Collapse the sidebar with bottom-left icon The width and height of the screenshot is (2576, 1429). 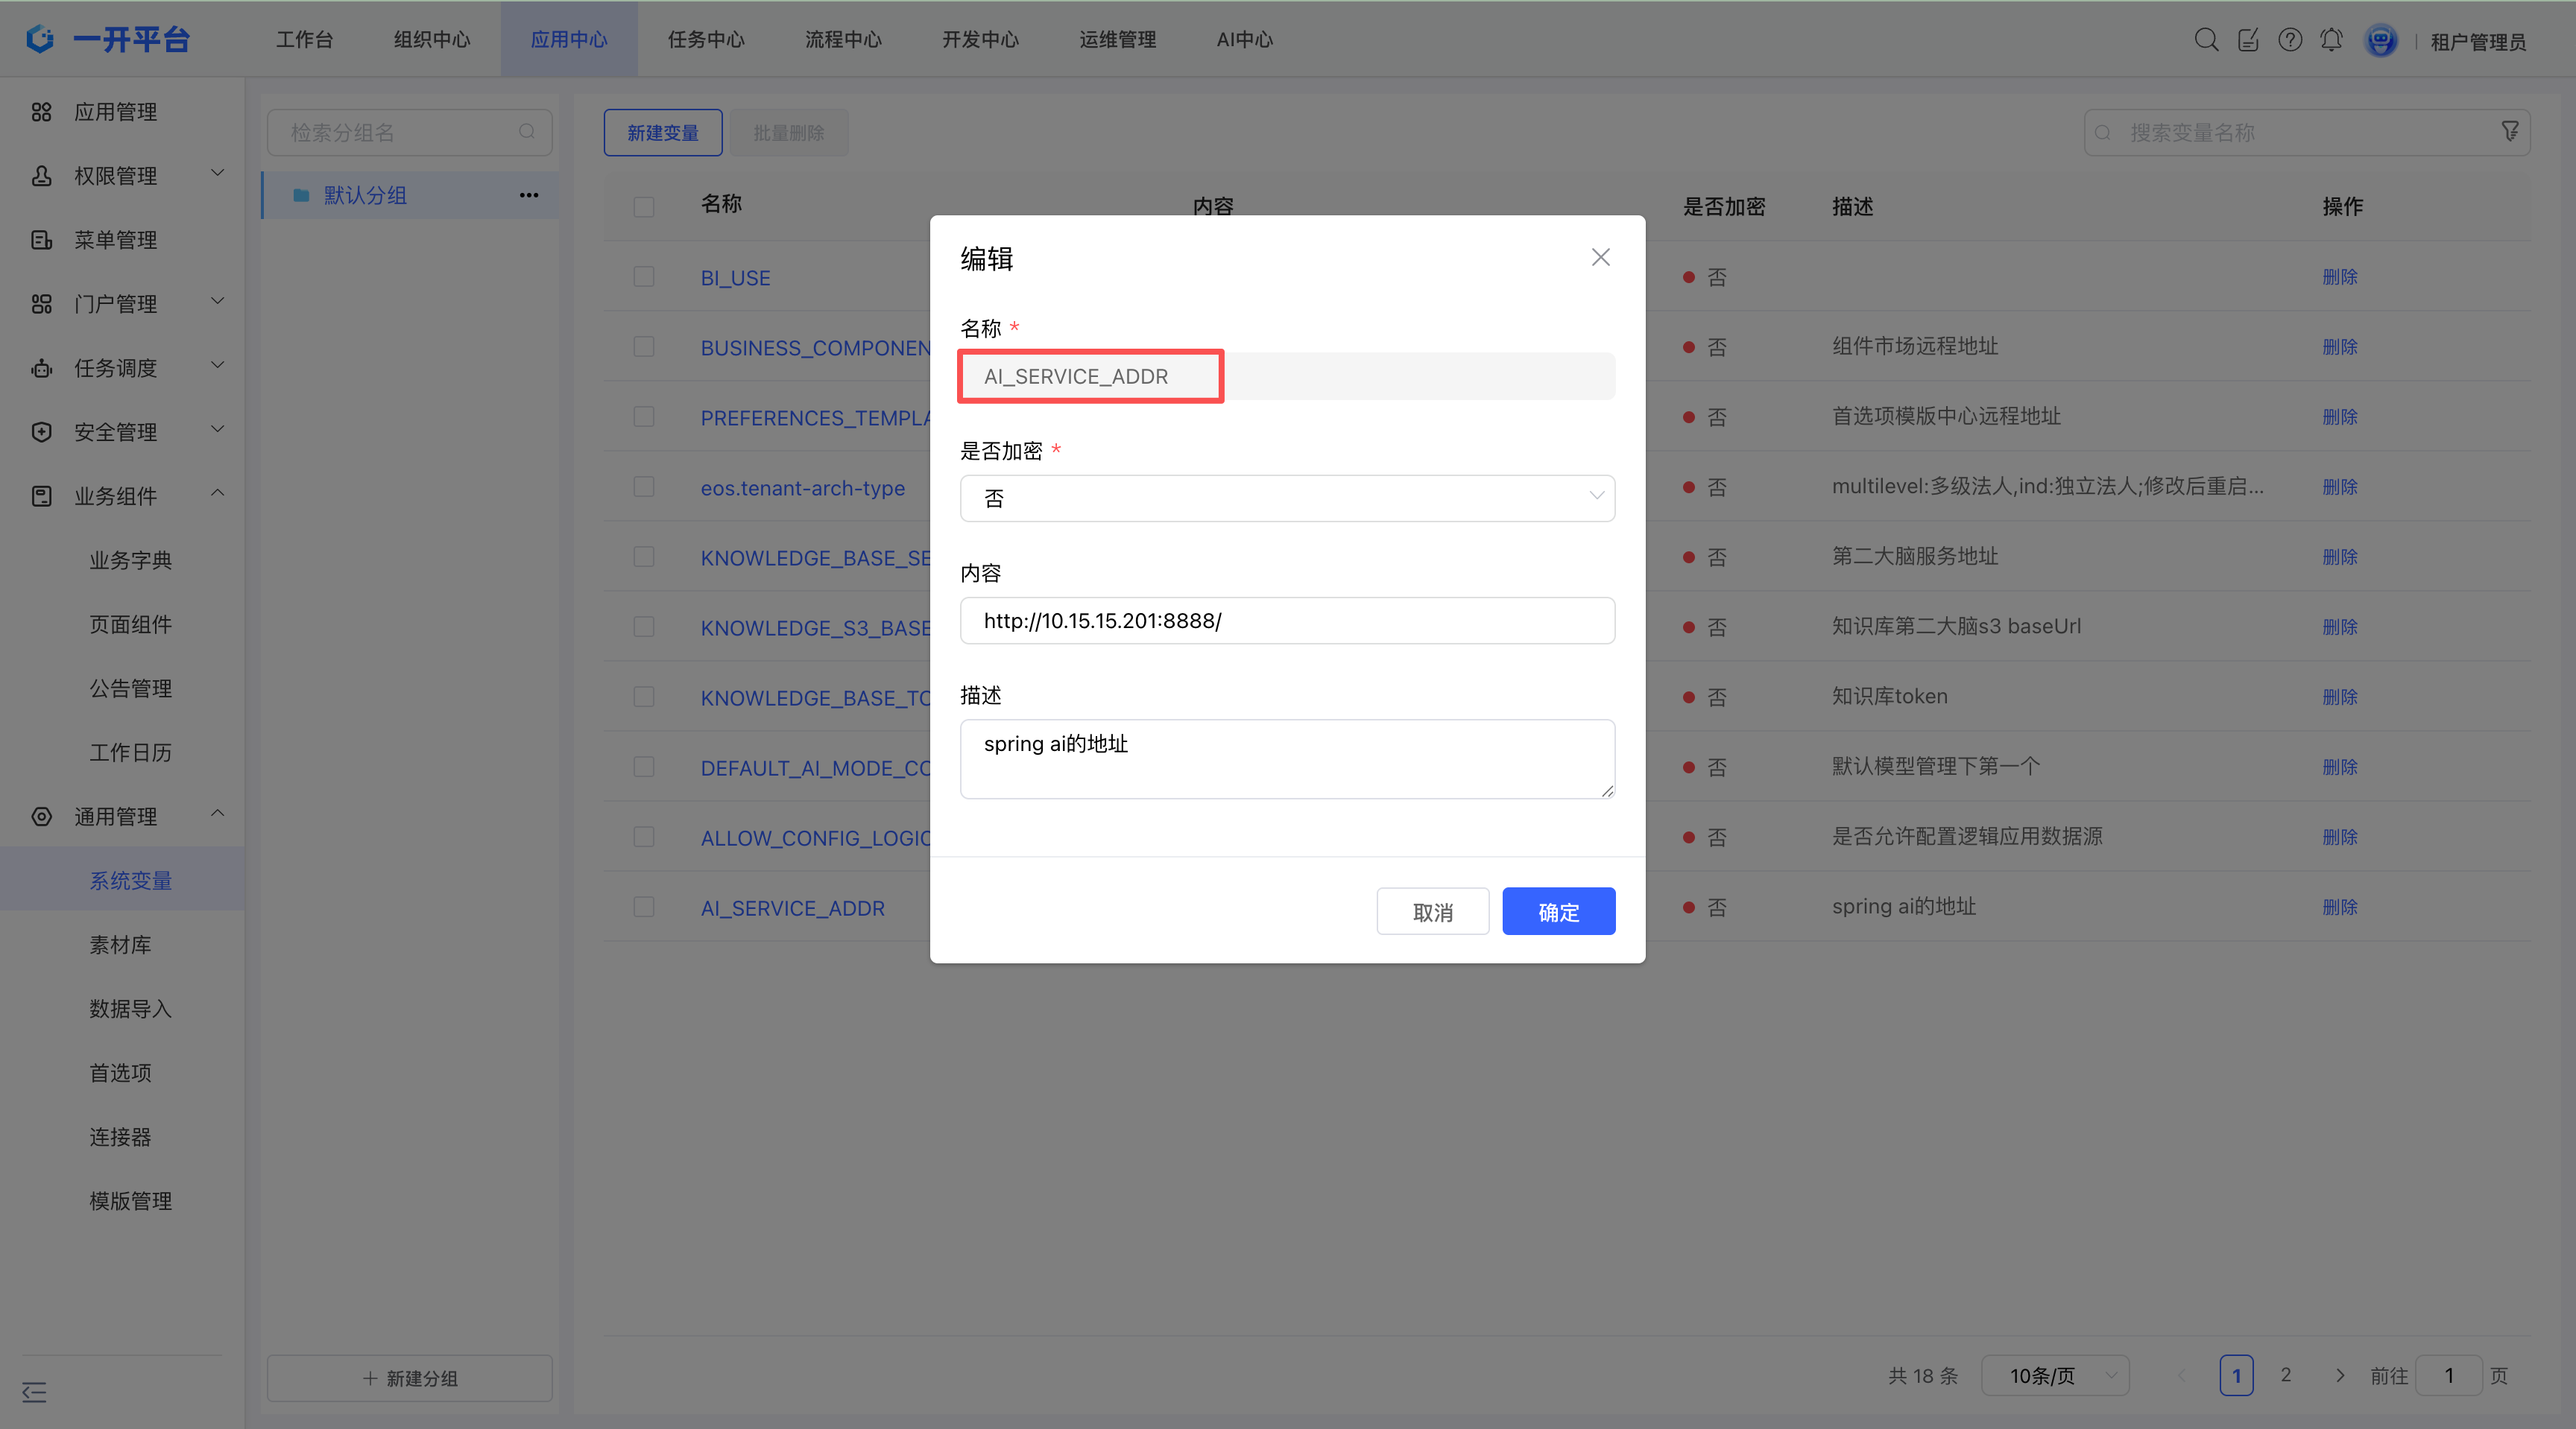34,1391
